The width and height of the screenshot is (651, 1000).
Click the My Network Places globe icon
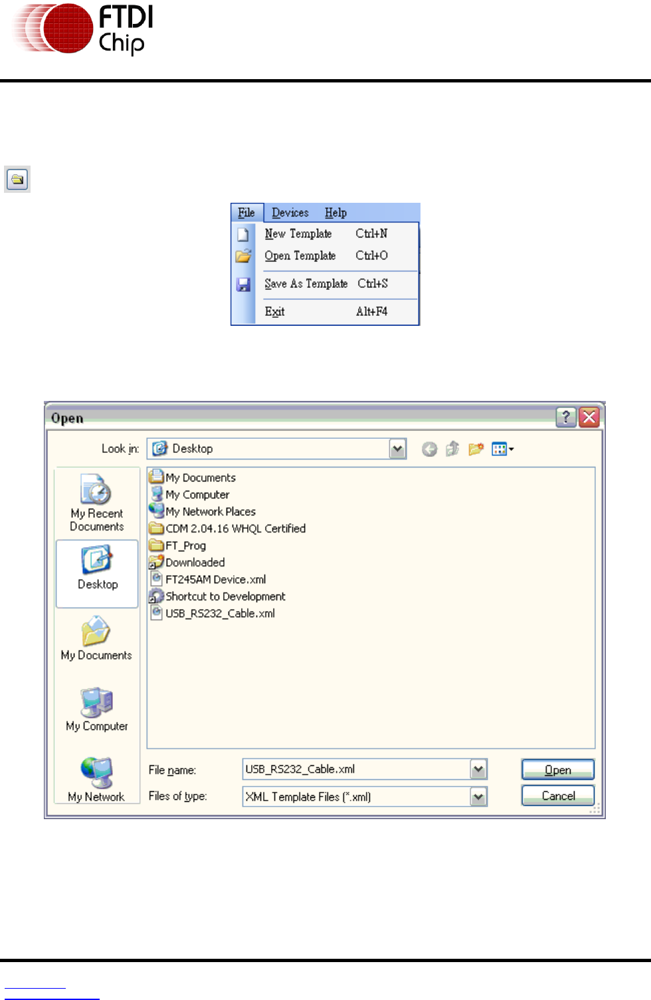(156, 511)
